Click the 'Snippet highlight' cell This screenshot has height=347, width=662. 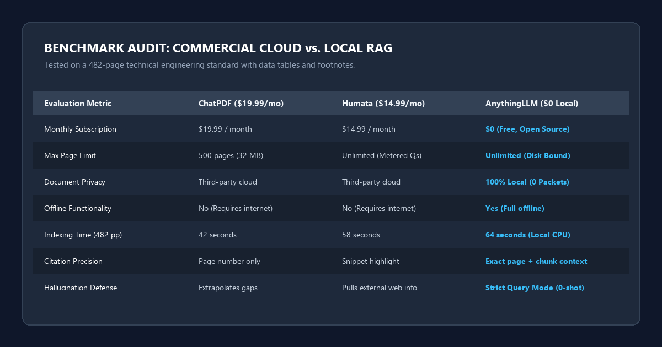pyautogui.click(x=371, y=261)
